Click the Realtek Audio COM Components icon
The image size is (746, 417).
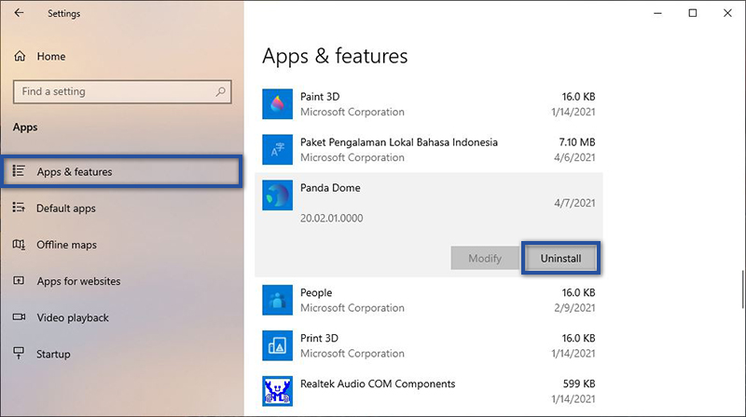point(278,391)
